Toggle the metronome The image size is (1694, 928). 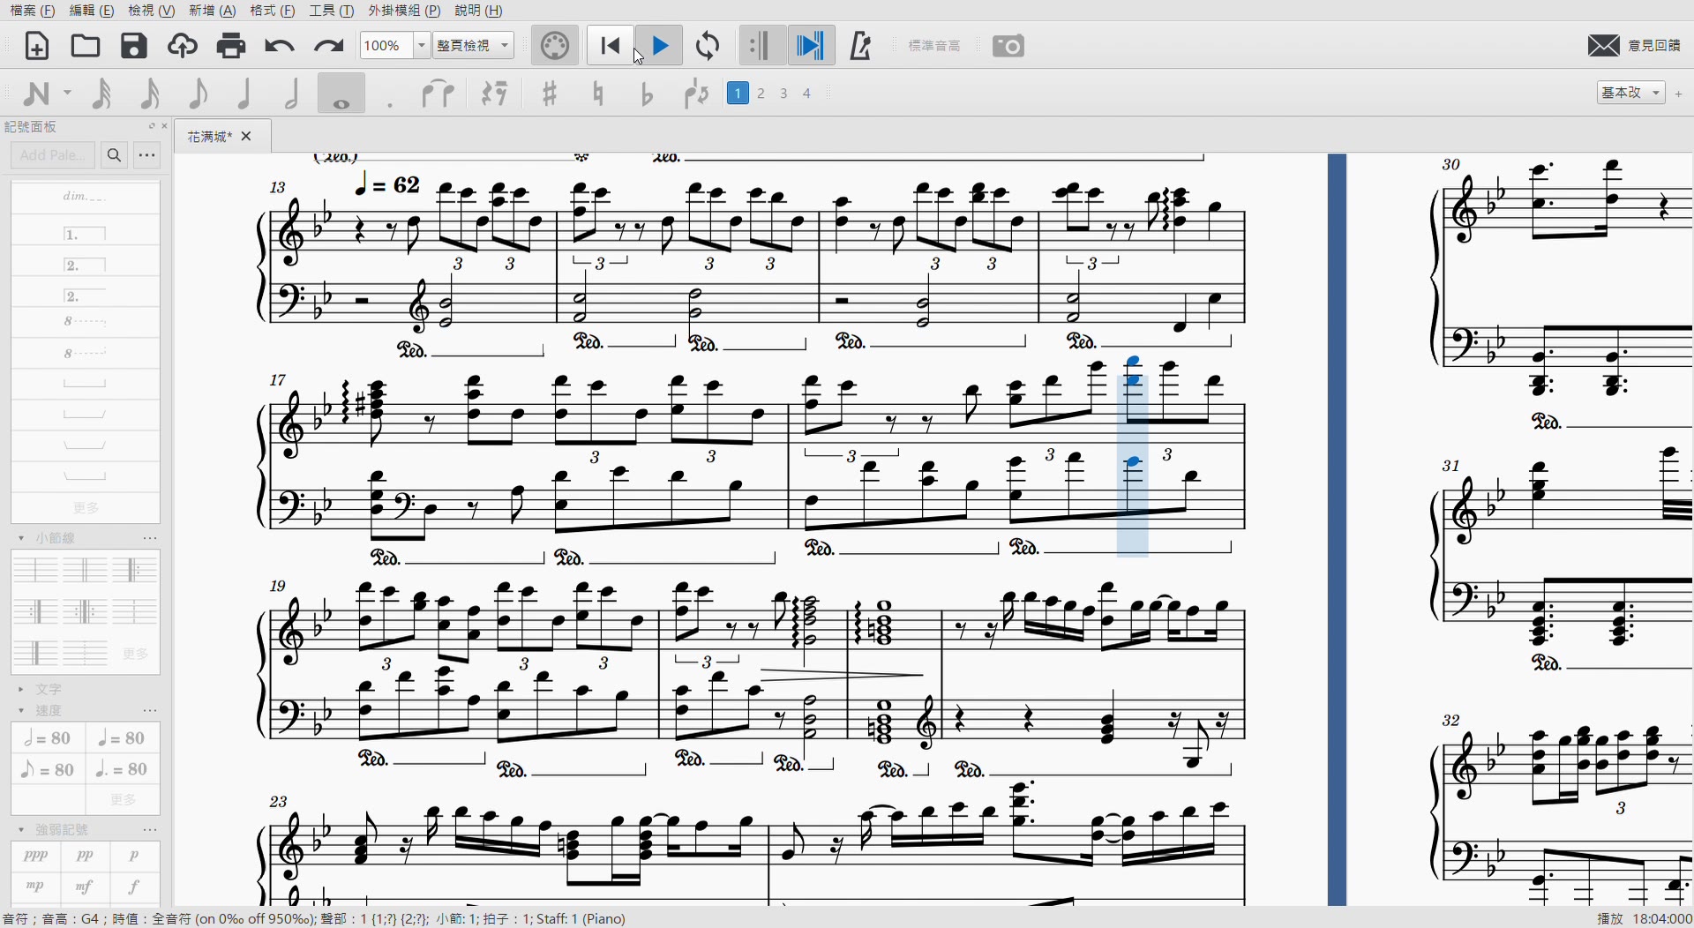pos(860,46)
